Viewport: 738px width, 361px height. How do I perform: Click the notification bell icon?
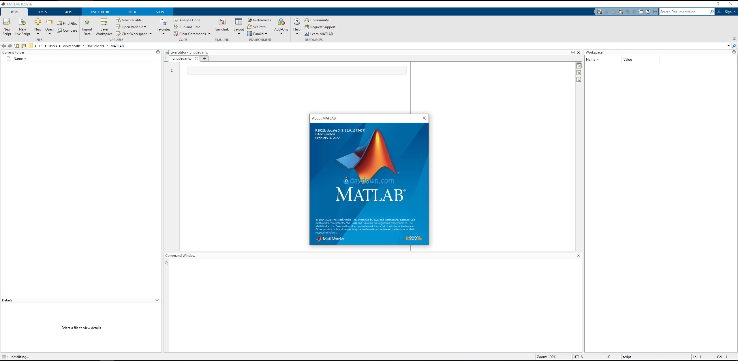[x=719, y=12]
